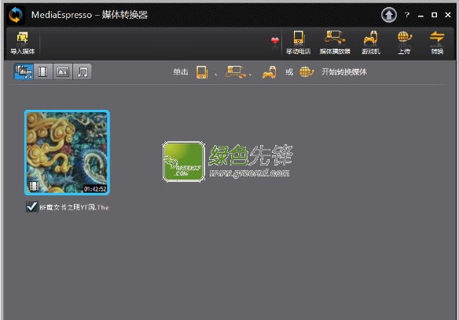Click the film strip icon on thumbnail

35,186
